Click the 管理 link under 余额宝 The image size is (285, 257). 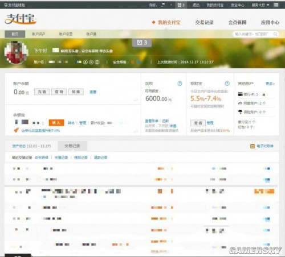[x=83, y=123]
